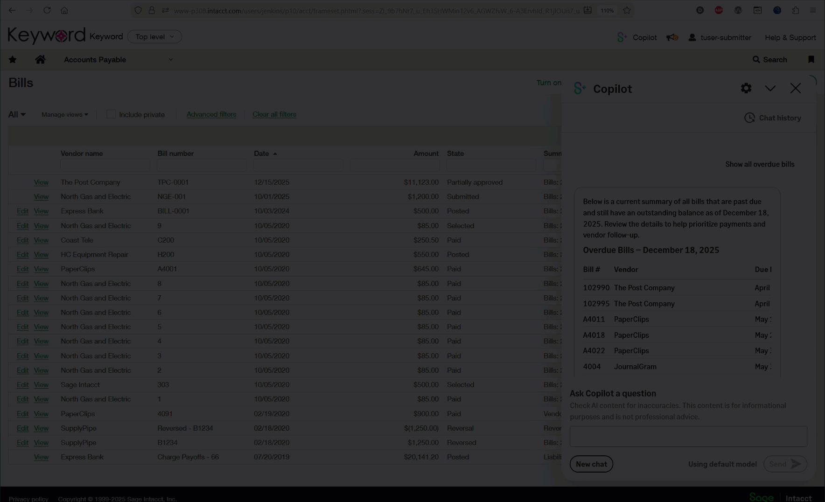The image size is (825, 502).
Task: Open the Manage views dropdown
Action: click(64, 114)
